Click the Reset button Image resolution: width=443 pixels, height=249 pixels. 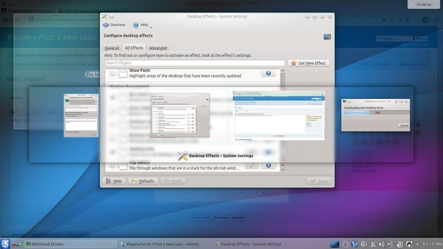point(173,181)
